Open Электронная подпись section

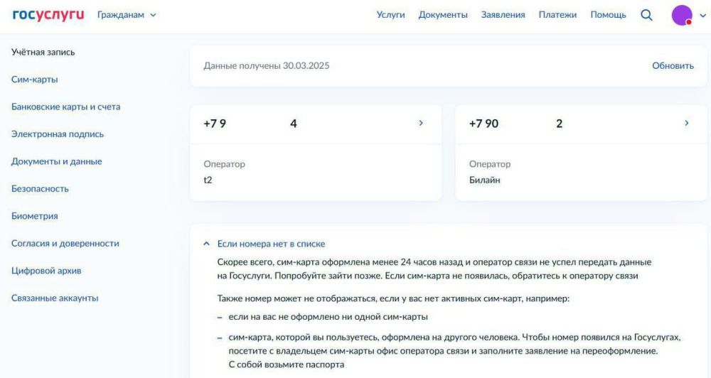pyautogui.click(x=58, y=134)
